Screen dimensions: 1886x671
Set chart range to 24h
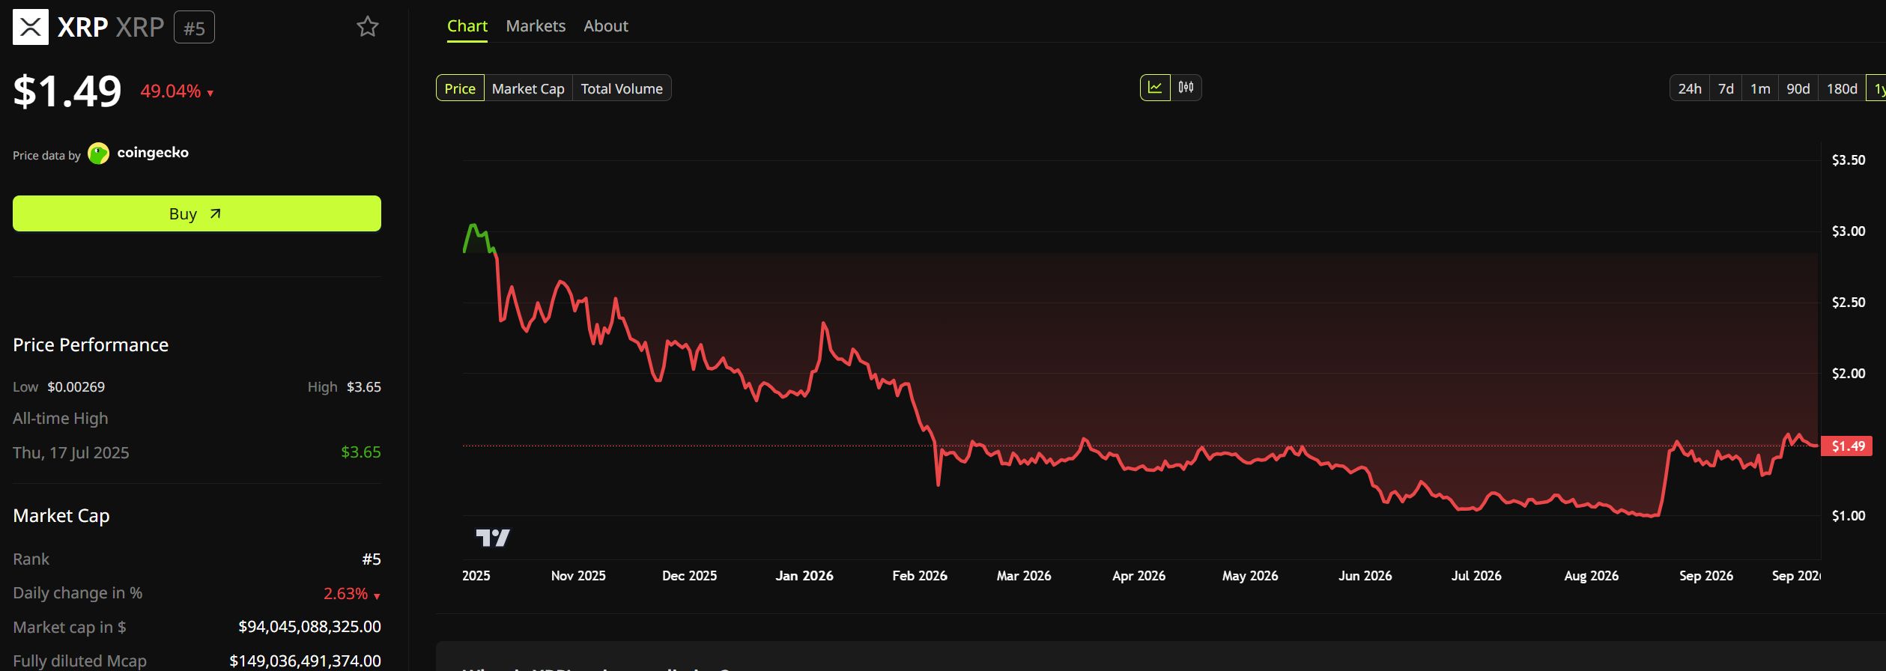(1690, 88)
